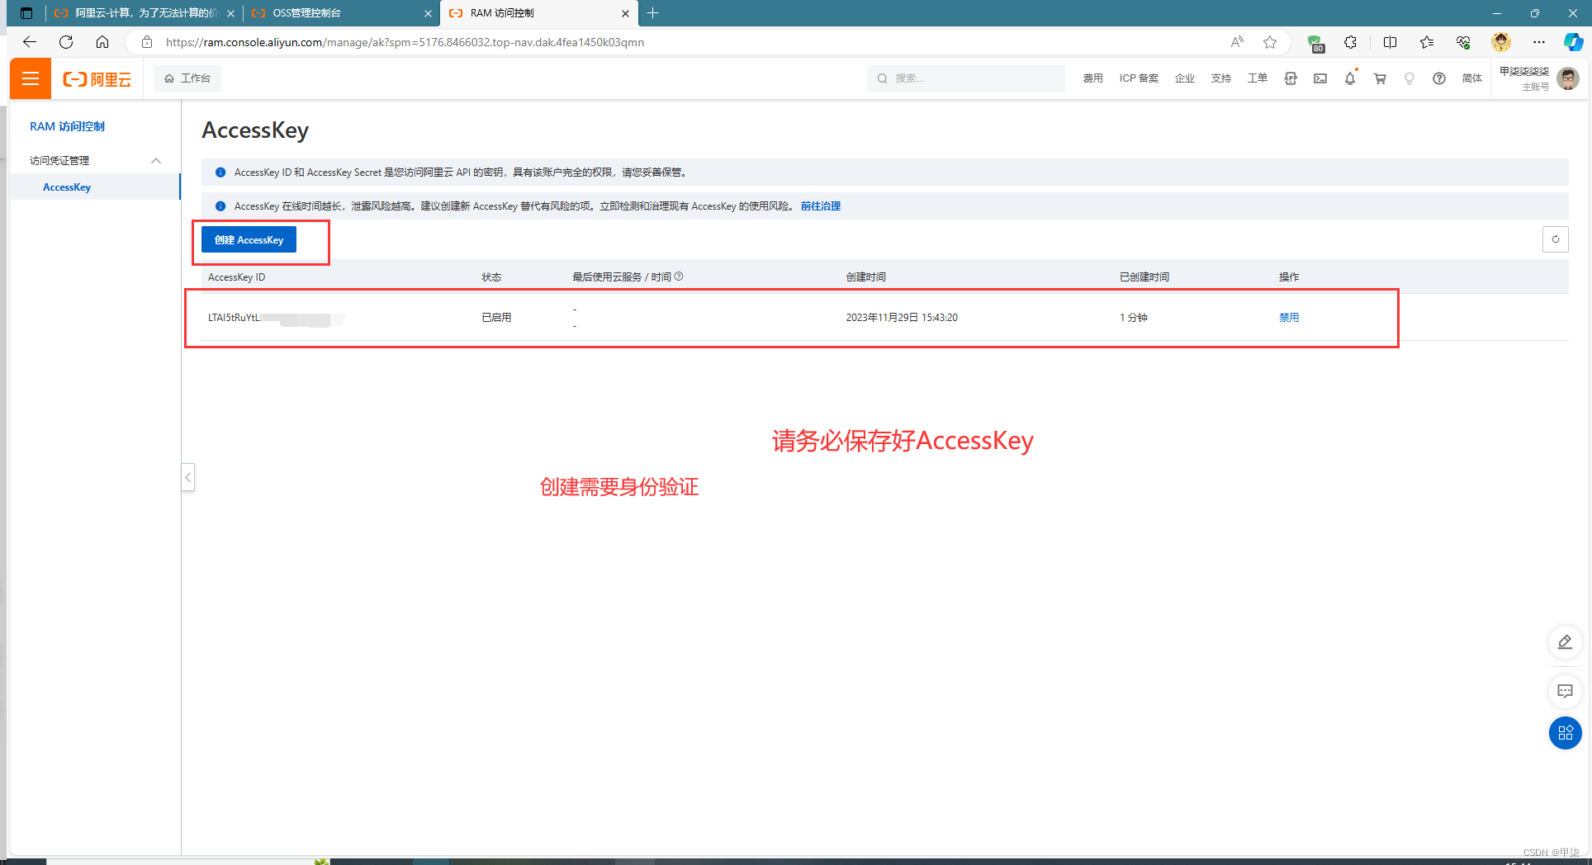Open the browser profile avatar
The width and height of the screenshot is (1592, 865).
[x=1501, y=42]
